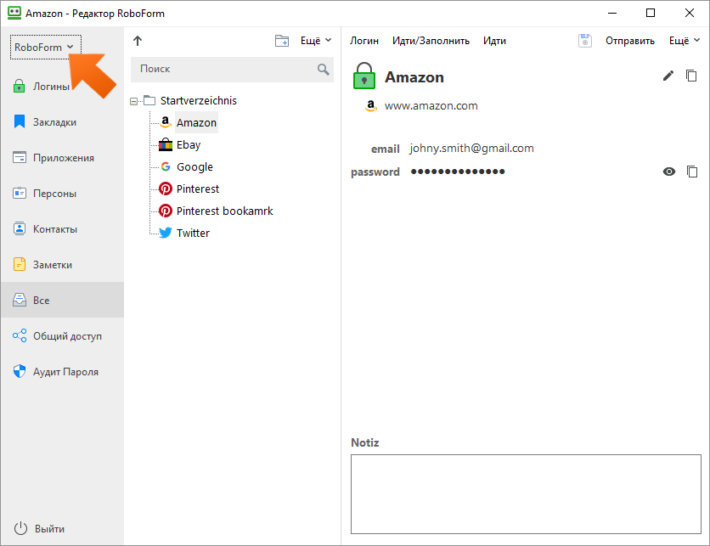Maximize the RoboForm editor window
The height and width of the screenshot is (546, 710).
[x=651, y=13]
